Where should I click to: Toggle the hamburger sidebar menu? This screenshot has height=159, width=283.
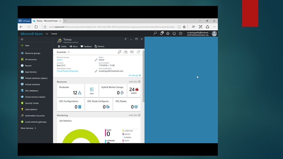coord(22,39)
